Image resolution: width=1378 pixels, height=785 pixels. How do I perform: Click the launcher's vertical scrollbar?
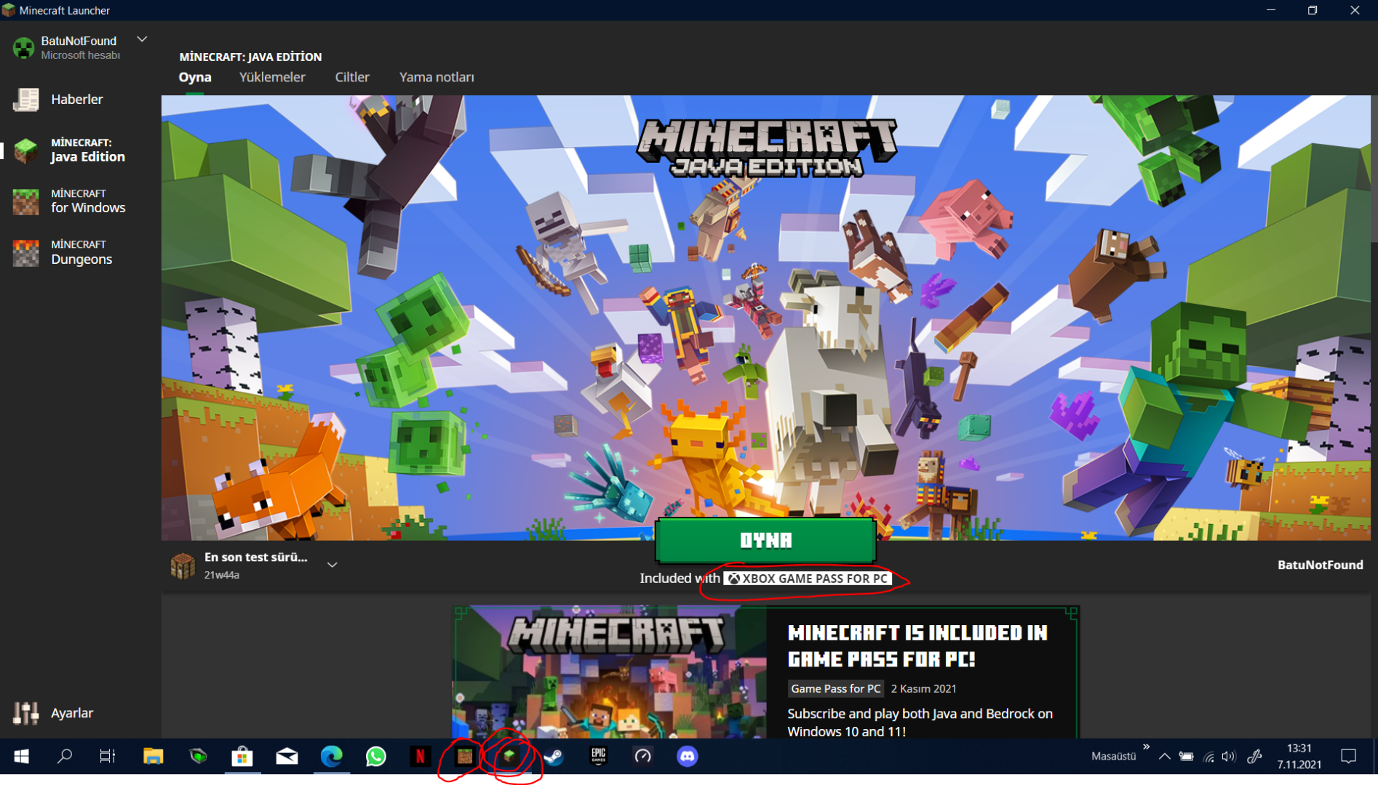pyautogui.click(x=1374, y=169)
